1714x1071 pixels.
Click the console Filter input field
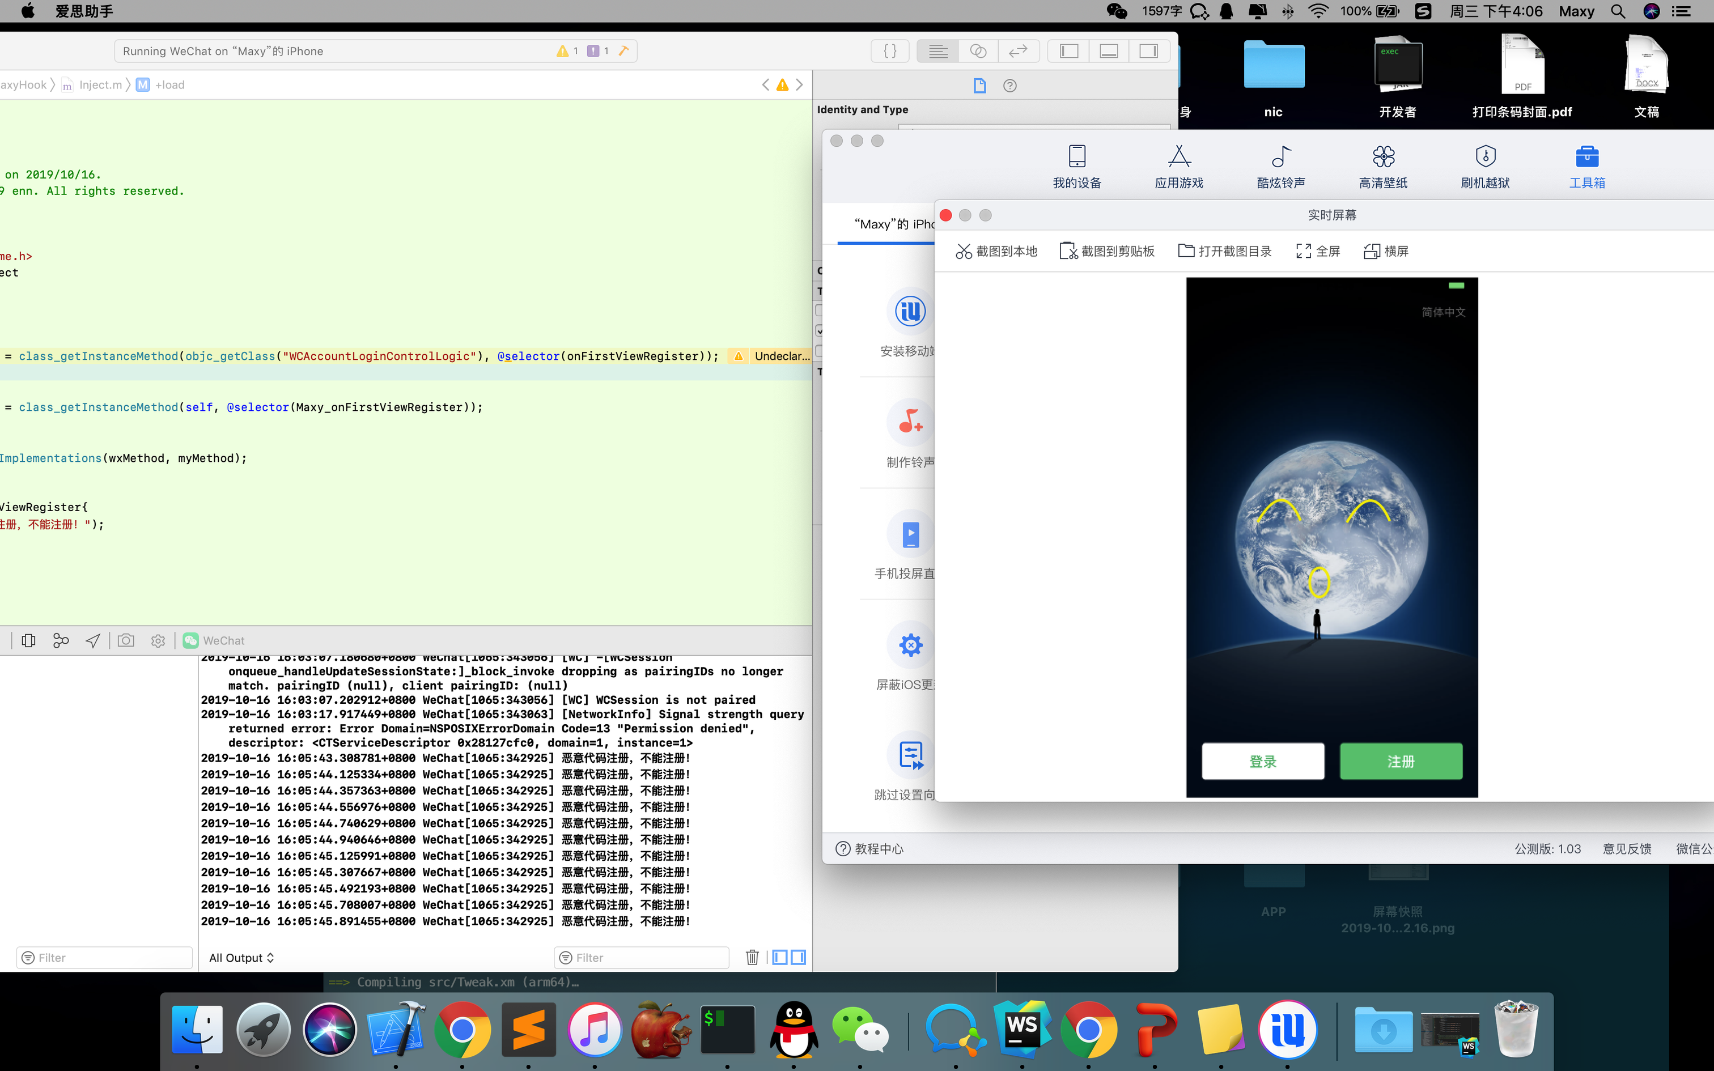642,958
